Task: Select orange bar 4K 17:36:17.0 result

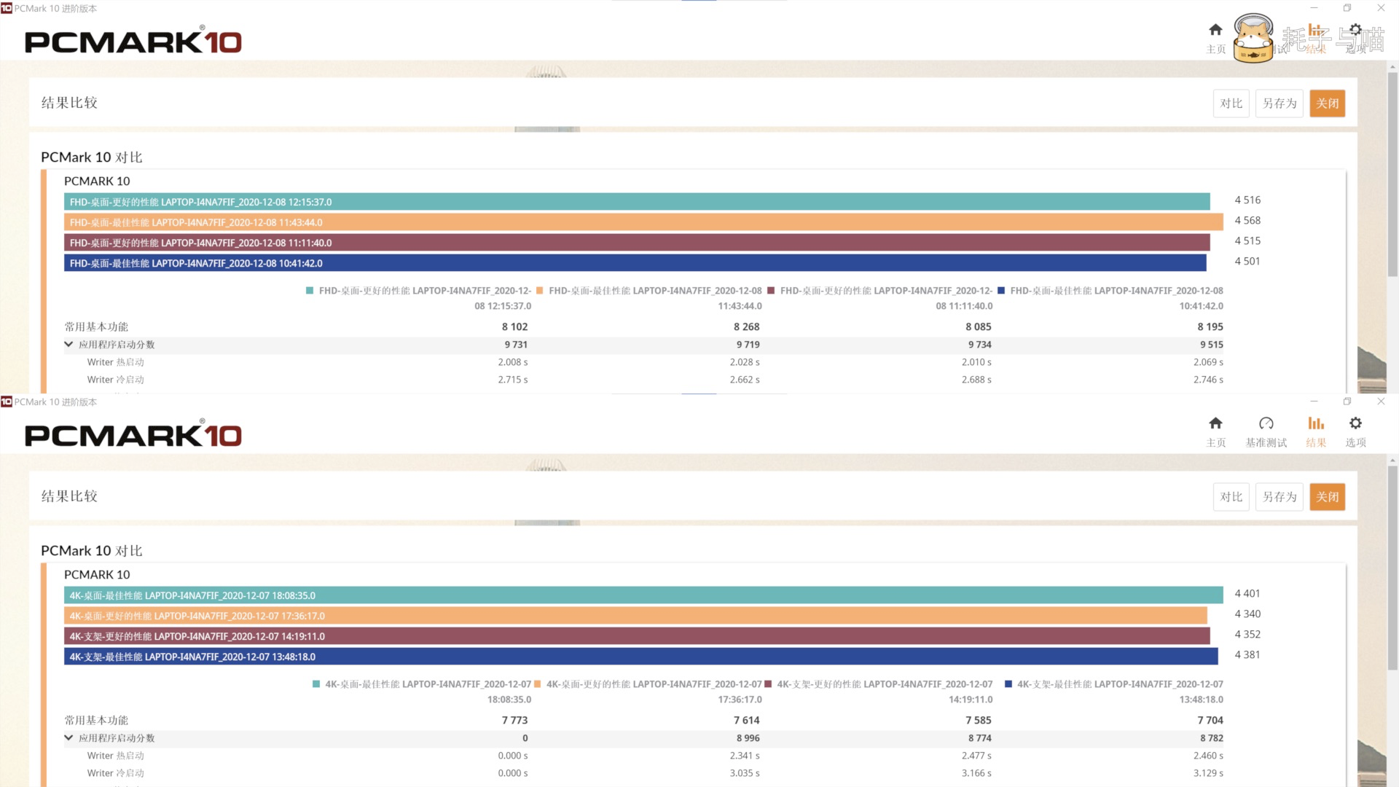Action: (x=635, y=616)
